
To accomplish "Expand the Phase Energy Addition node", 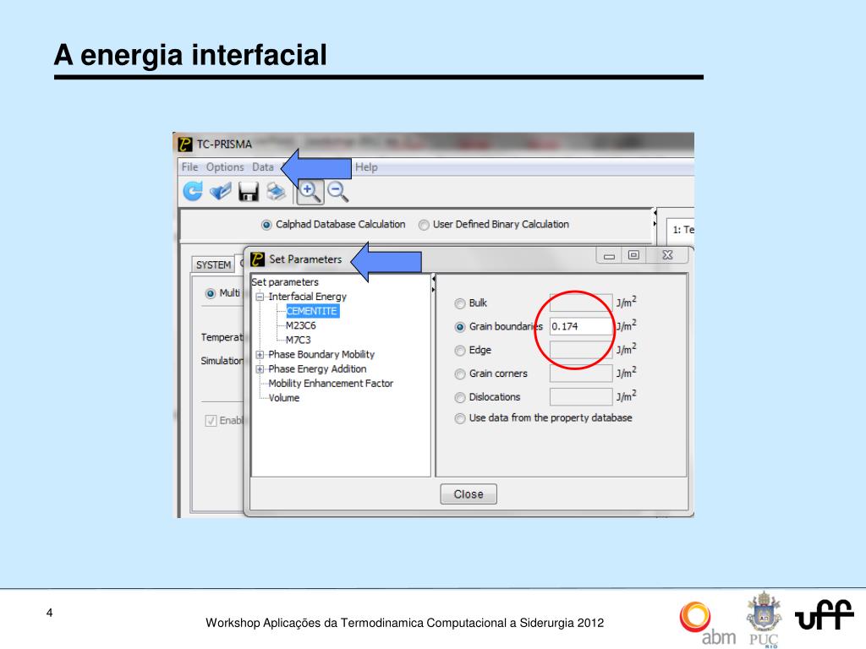I will 260,369.
